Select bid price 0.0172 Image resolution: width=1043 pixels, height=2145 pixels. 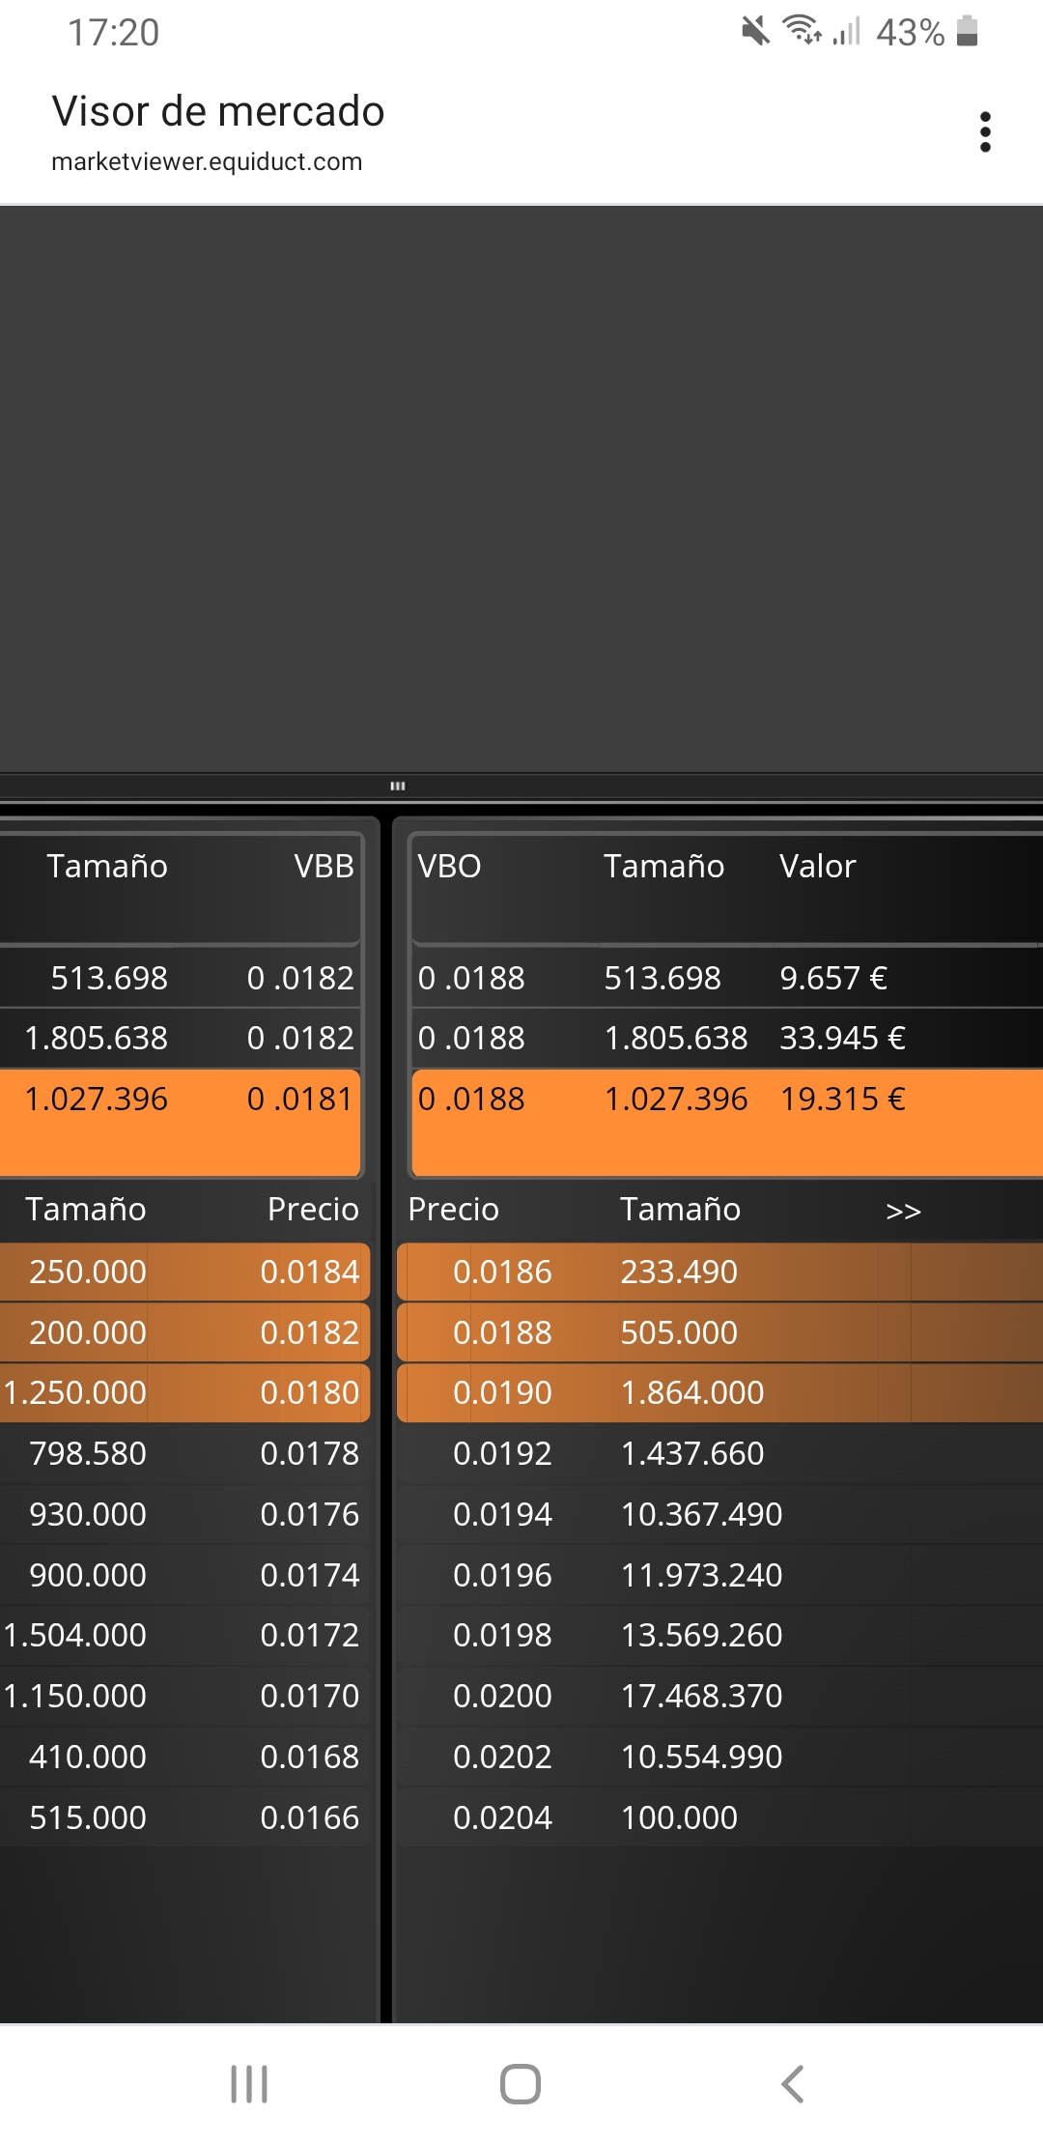click(x=310, y=1635)
